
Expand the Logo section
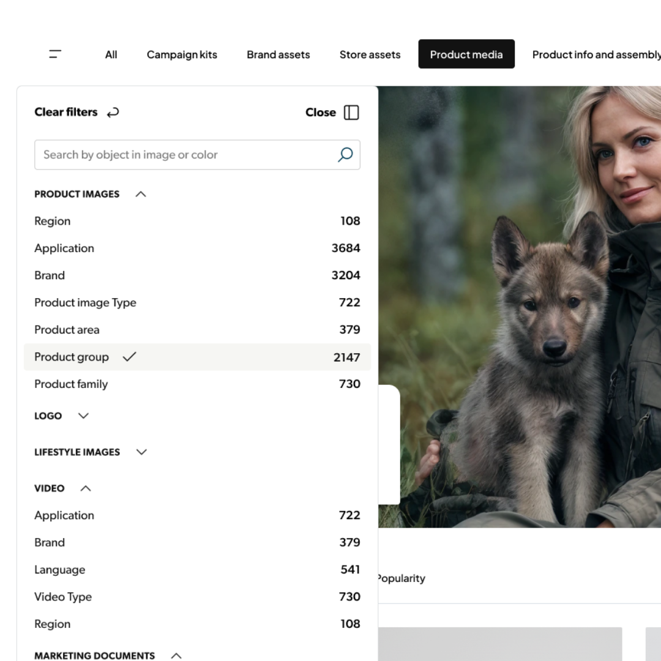84,416
